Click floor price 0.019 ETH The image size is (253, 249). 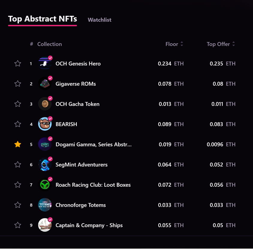click(x=171, y=145)
